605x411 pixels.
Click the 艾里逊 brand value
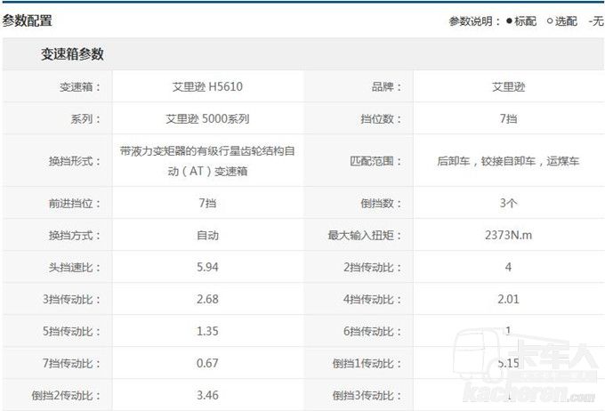pyautogui.click(x=508, y=87)
